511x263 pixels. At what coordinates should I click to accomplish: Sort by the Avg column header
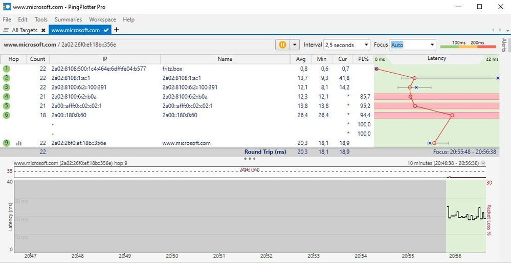click(301, 59)
